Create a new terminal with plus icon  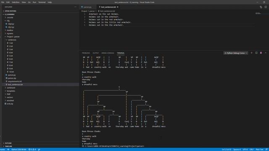click(x=251, y=53)
